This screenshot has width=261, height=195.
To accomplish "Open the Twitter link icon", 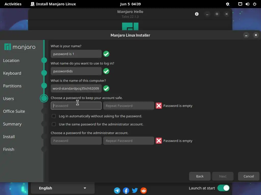I will tap(135, 190).
